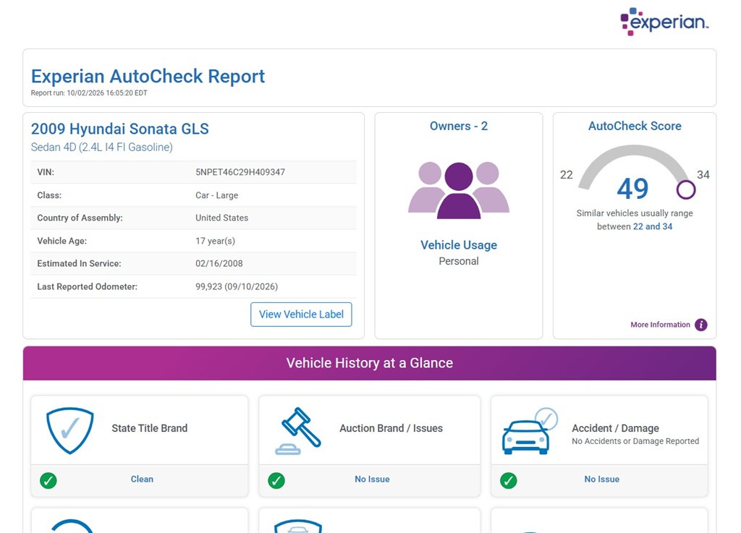741x533 pixels.
Task: Click the AutoCheck Score value 49
Action: tap(632, 189)
